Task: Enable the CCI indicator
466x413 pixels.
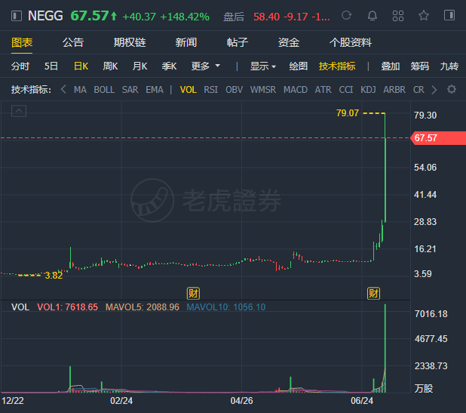Action: coord(346,90)
